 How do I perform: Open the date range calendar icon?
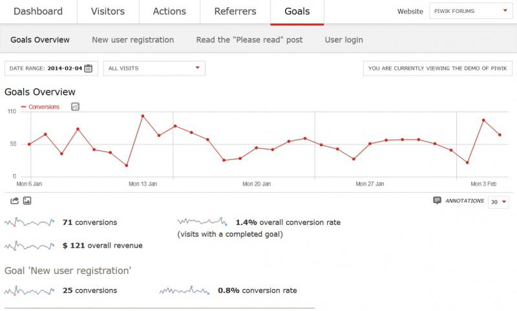[88, 69]
